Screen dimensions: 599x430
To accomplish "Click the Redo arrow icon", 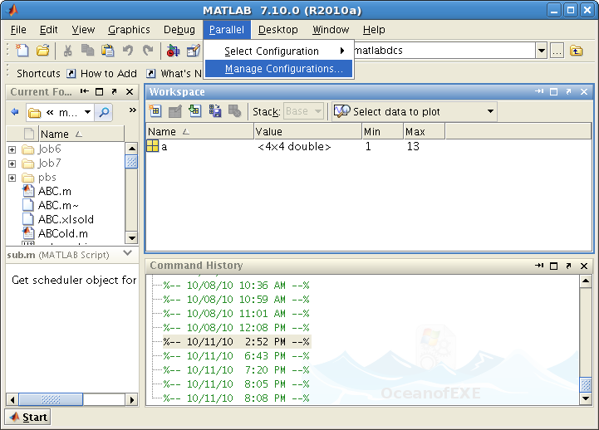I will click(x=148, y=50).
